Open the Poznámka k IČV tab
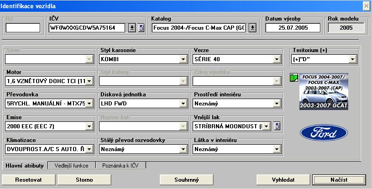The width and height of the screenshot is (372, 189). pyautogui.click(x=121, y=165)
